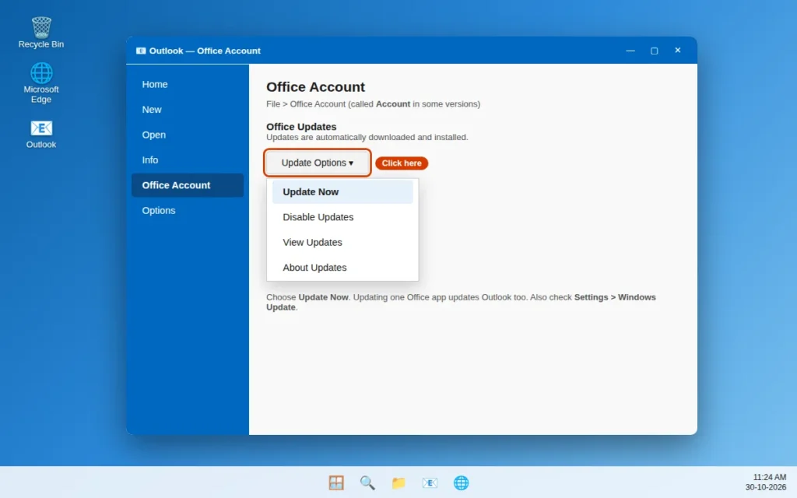Open the Open section in sidebar
Image resolution: width=797 pixels, height=498 pixels.
[188, 135]
